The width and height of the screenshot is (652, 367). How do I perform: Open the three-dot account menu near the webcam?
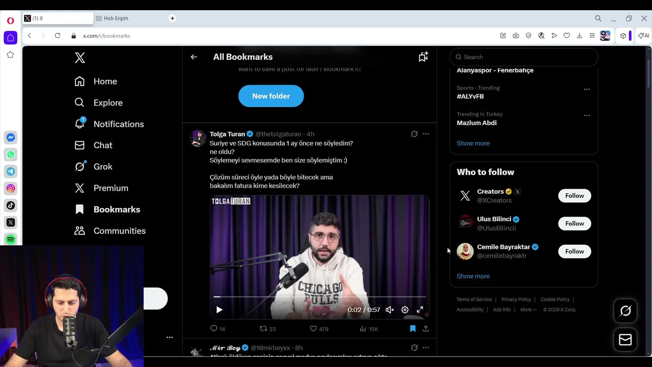pos(170,337)
